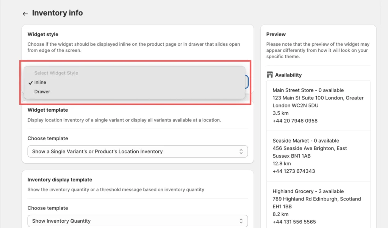Click the Widget style select edge behind the list
The width and height of the screenshot is (388, 228).
[247, 82]
